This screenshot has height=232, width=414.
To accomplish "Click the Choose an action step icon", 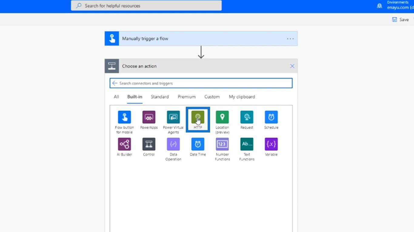I will point(112,66).
